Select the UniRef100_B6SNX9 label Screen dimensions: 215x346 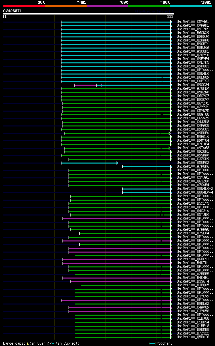(193, 33)
